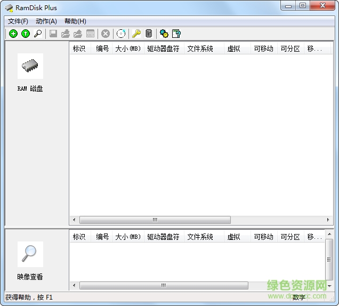The image size is (339, 306).
Task: Click 可分区 column header in RAM disk list
Action: [290, 49]
